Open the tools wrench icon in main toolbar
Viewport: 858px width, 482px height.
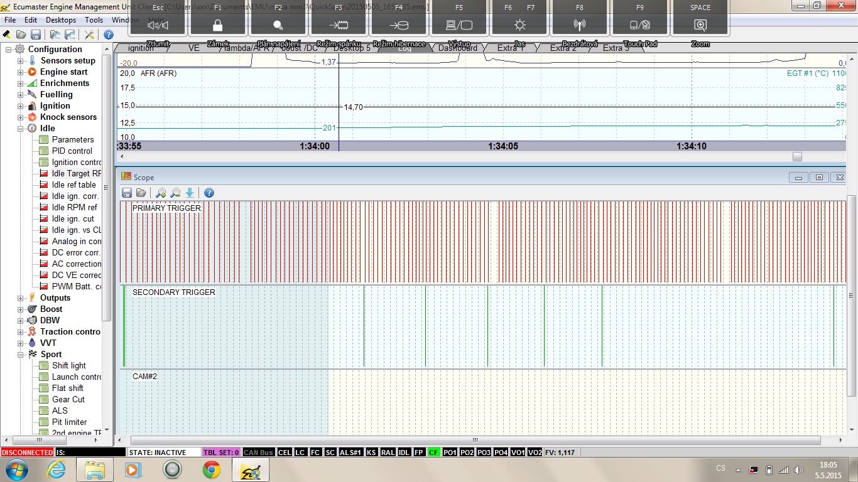[89, 35]
